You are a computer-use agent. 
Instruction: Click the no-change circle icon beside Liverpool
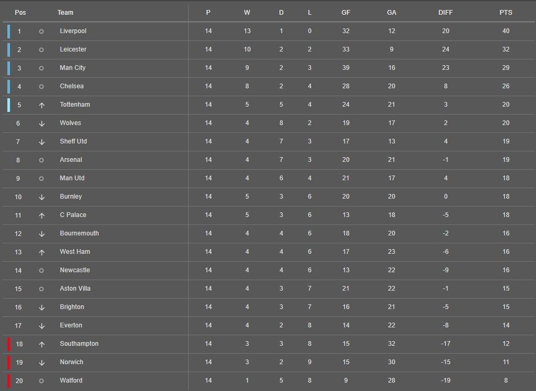(42, 32)
